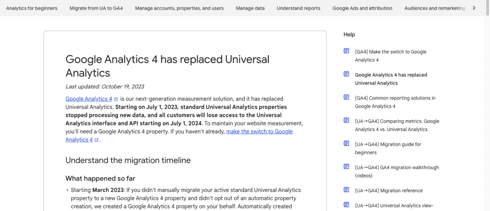Click the article icon beside Migration reference

pyautogui.click(x=346, y=189)
